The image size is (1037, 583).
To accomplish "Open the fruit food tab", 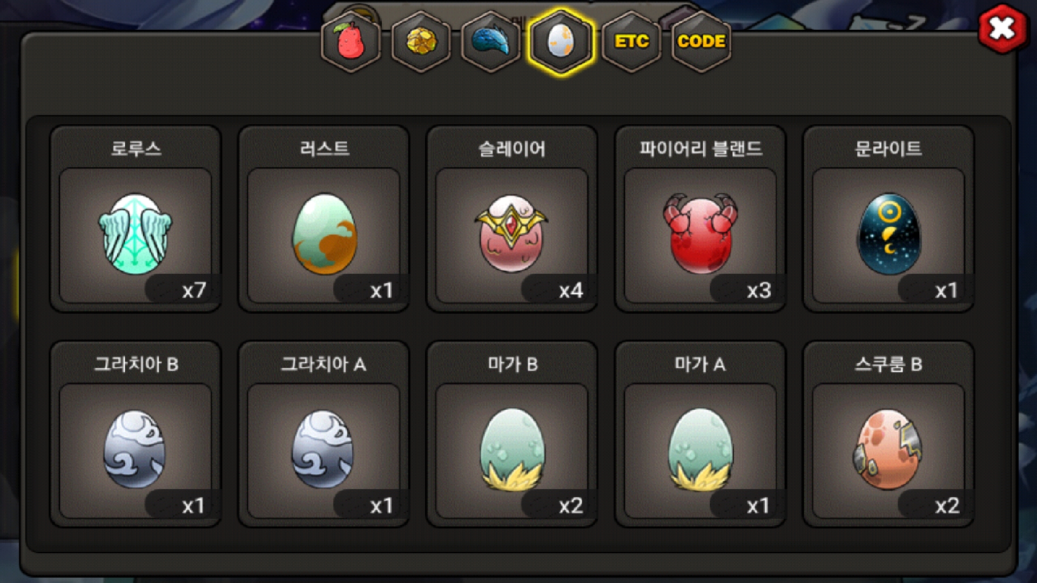I will click(351, 42).
